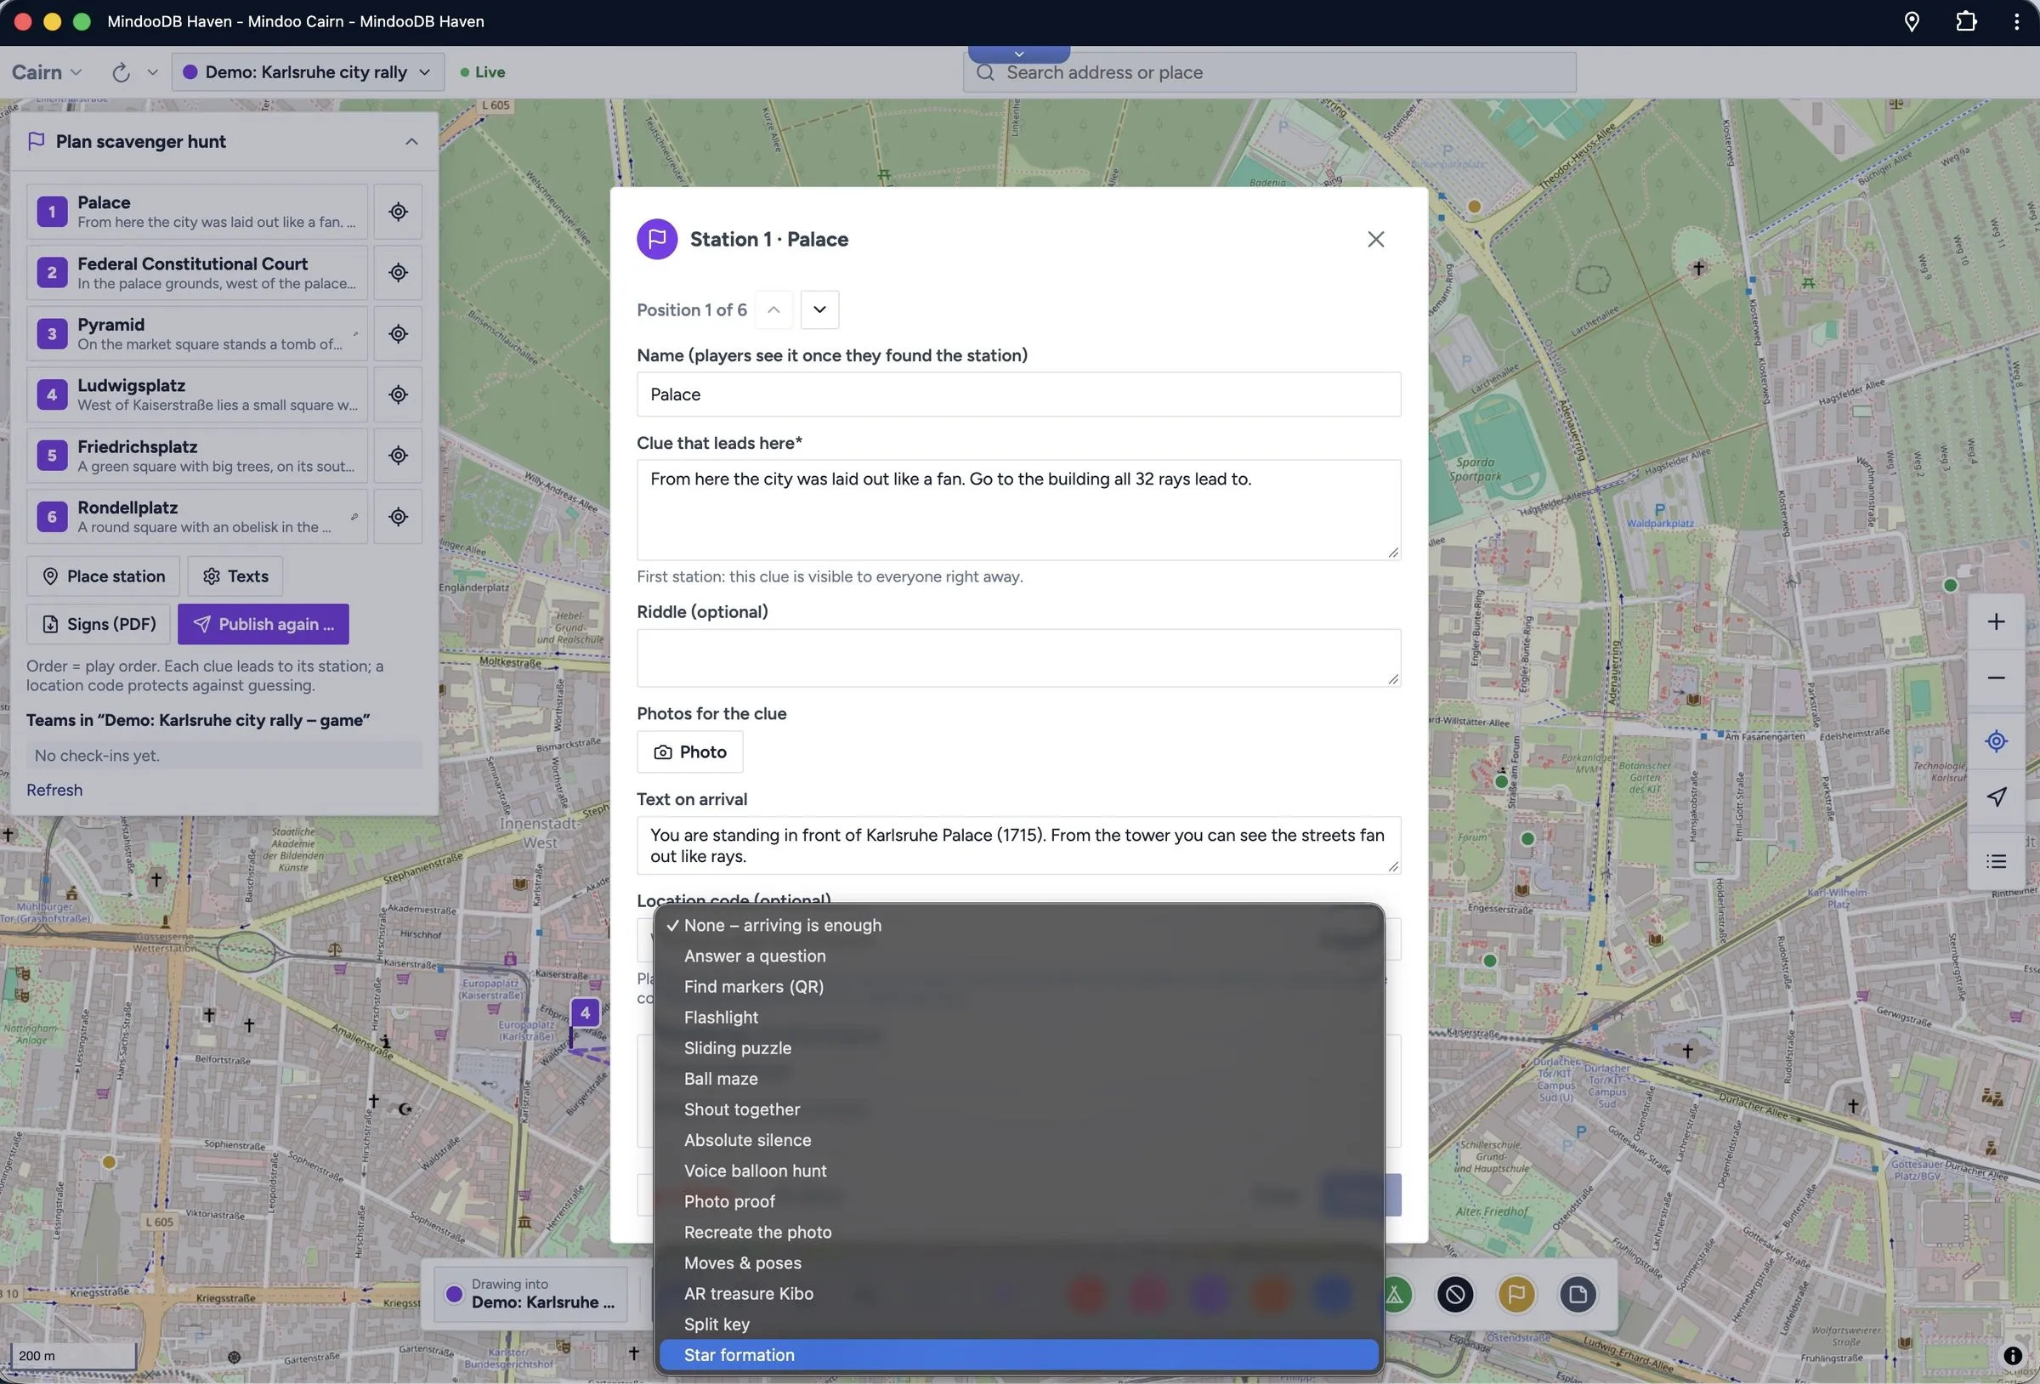The image size is (2040, 1384).
Task: Click station marker 4 on the map
Action: (x=586, y=1012)
